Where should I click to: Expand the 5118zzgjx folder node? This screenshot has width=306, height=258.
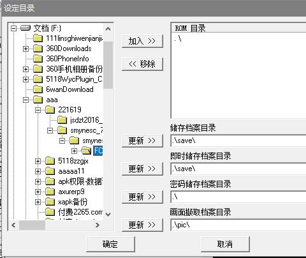pyautogui.click(x=38, y=161)
